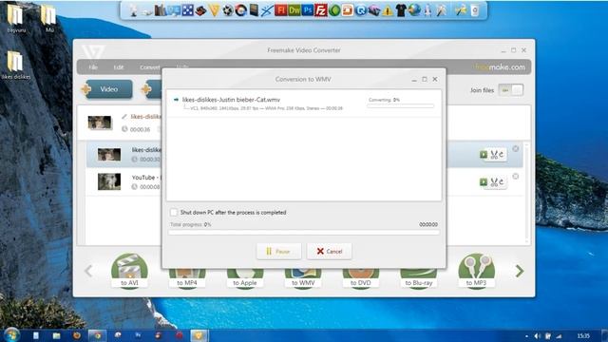Screen dimensions: 608x342
Task: Show previous output formats with left arrow
Action: 88,271
